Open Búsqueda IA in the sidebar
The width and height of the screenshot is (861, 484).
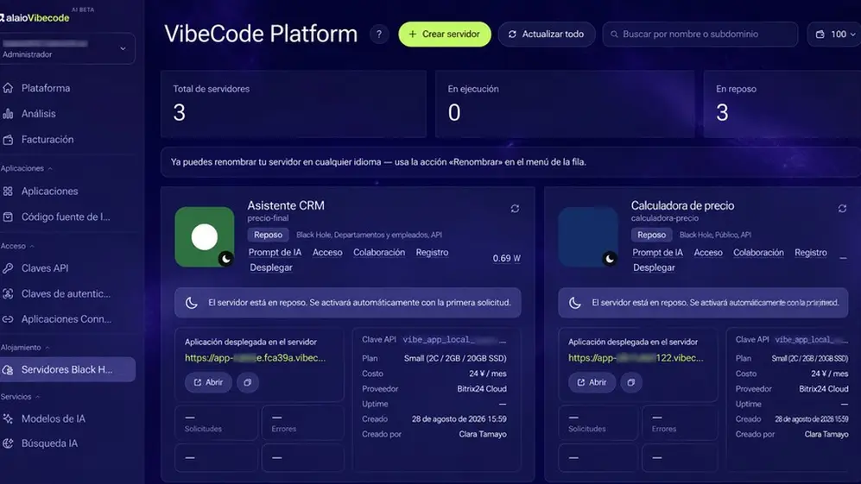point(49,443)
